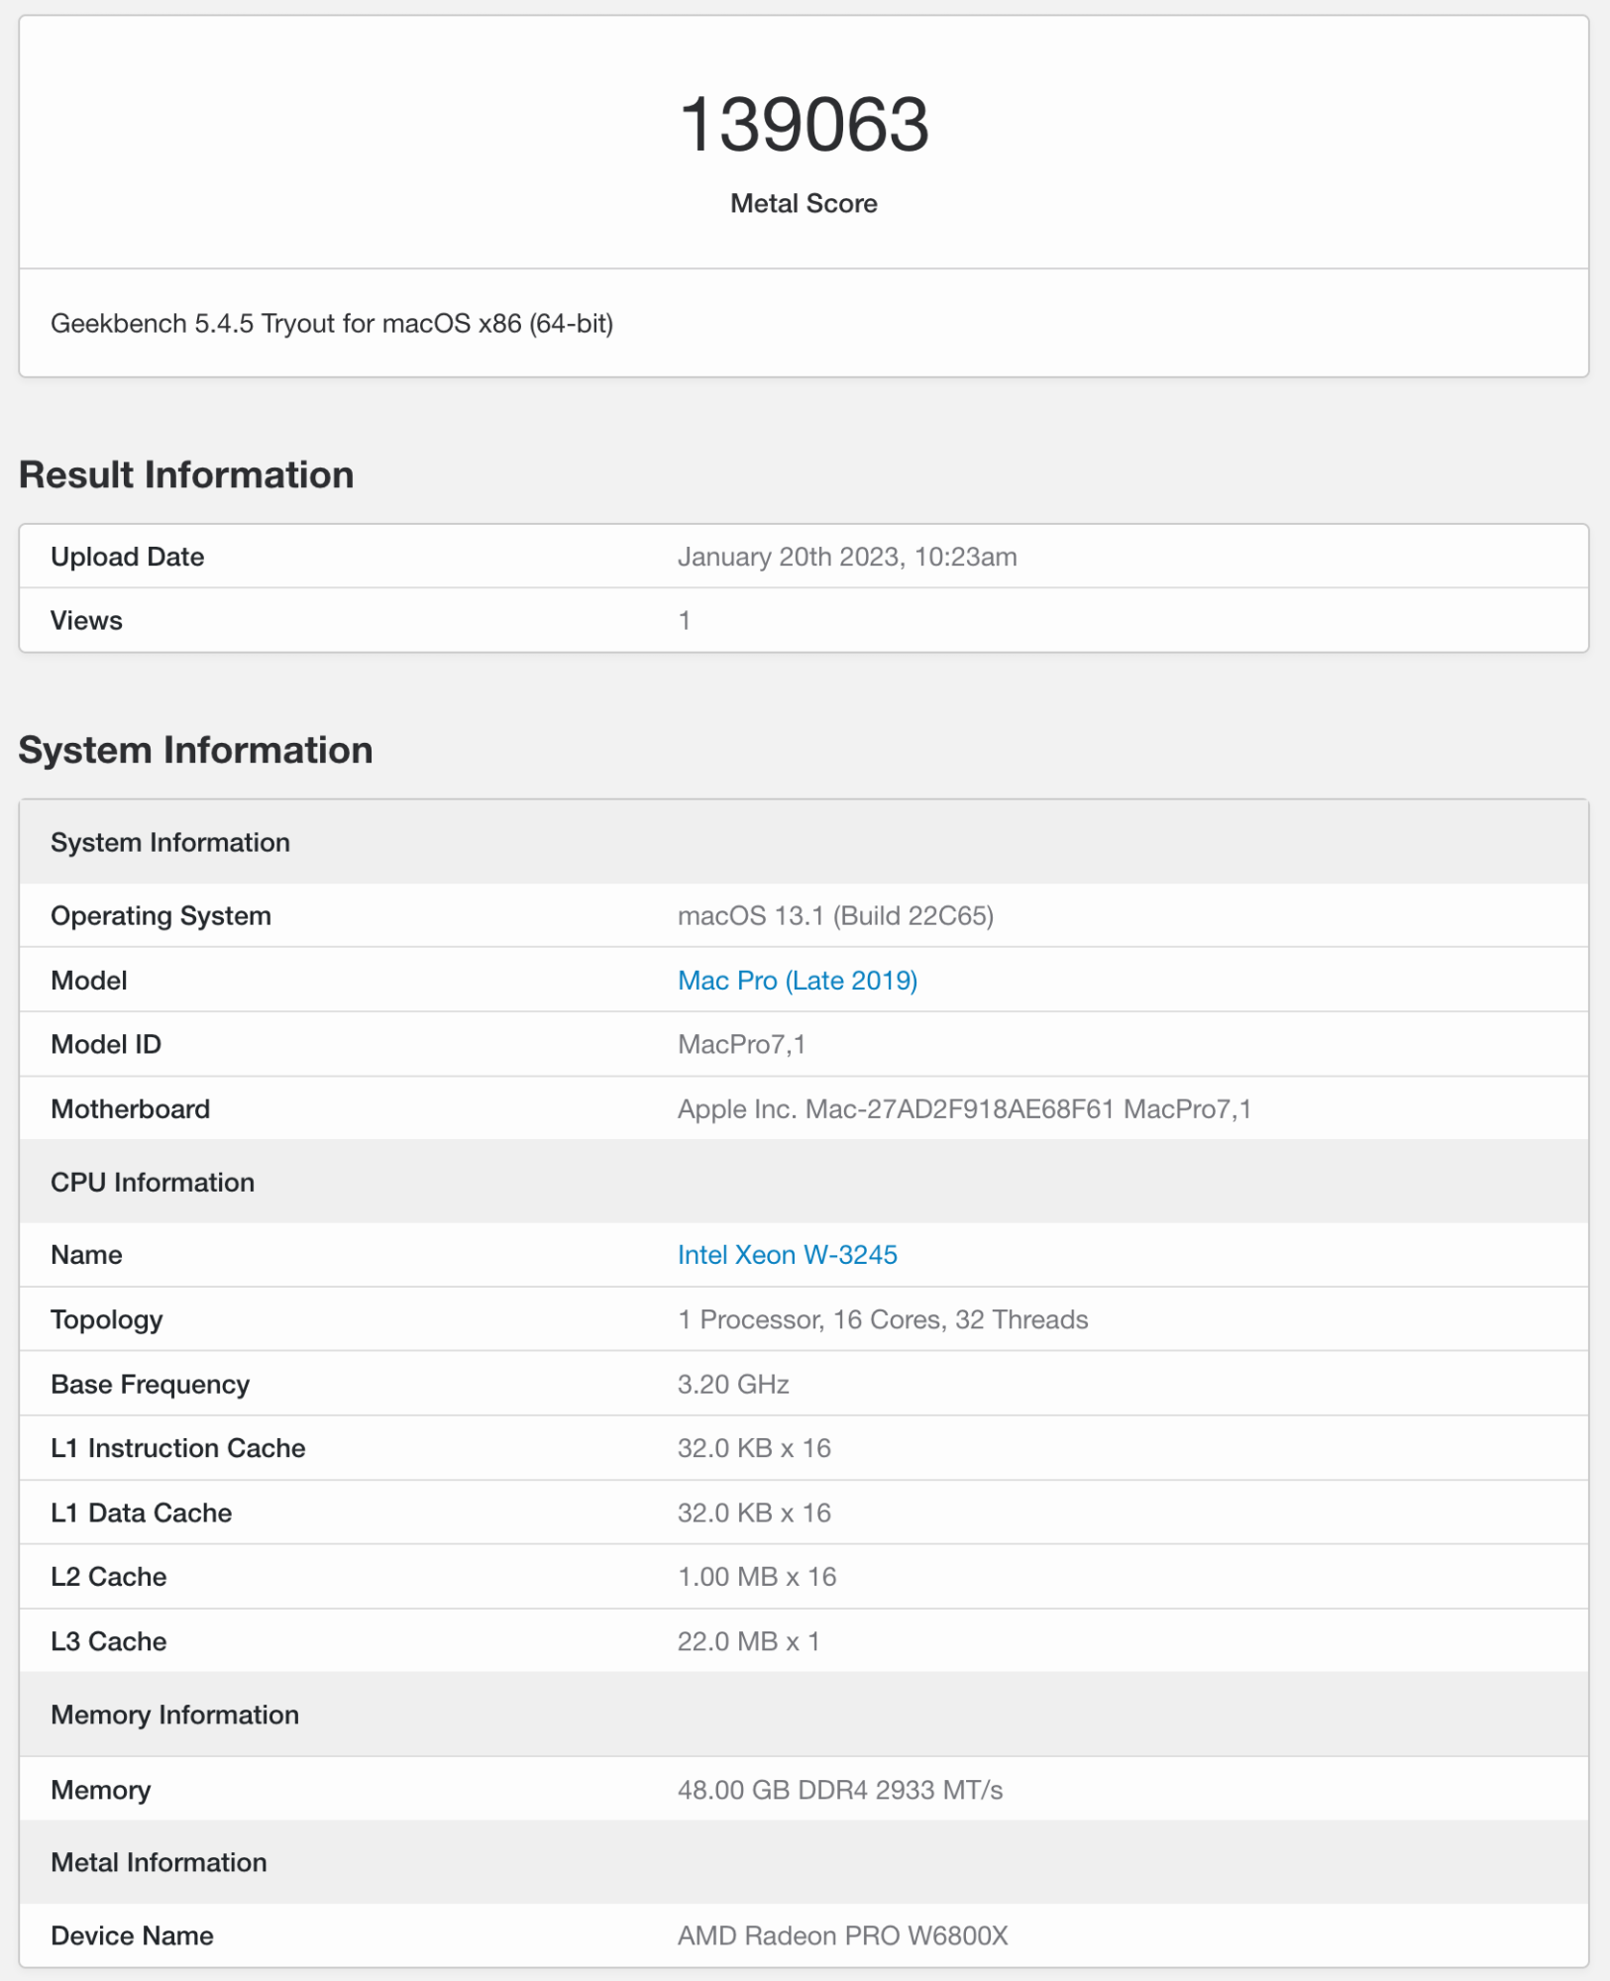Image resolution: width=1610 pixels, height=1981 pixels.
Task: Select the motherboard value 'Apple Inc. Mac-27AD2F918AE68F61 MacPro7,1'
Action: click(x=965, y=1109)
